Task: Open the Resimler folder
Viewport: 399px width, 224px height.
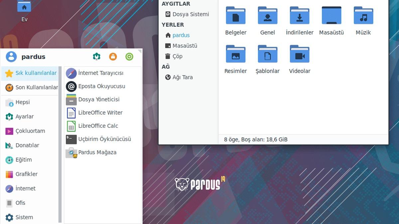Action: 236,59
